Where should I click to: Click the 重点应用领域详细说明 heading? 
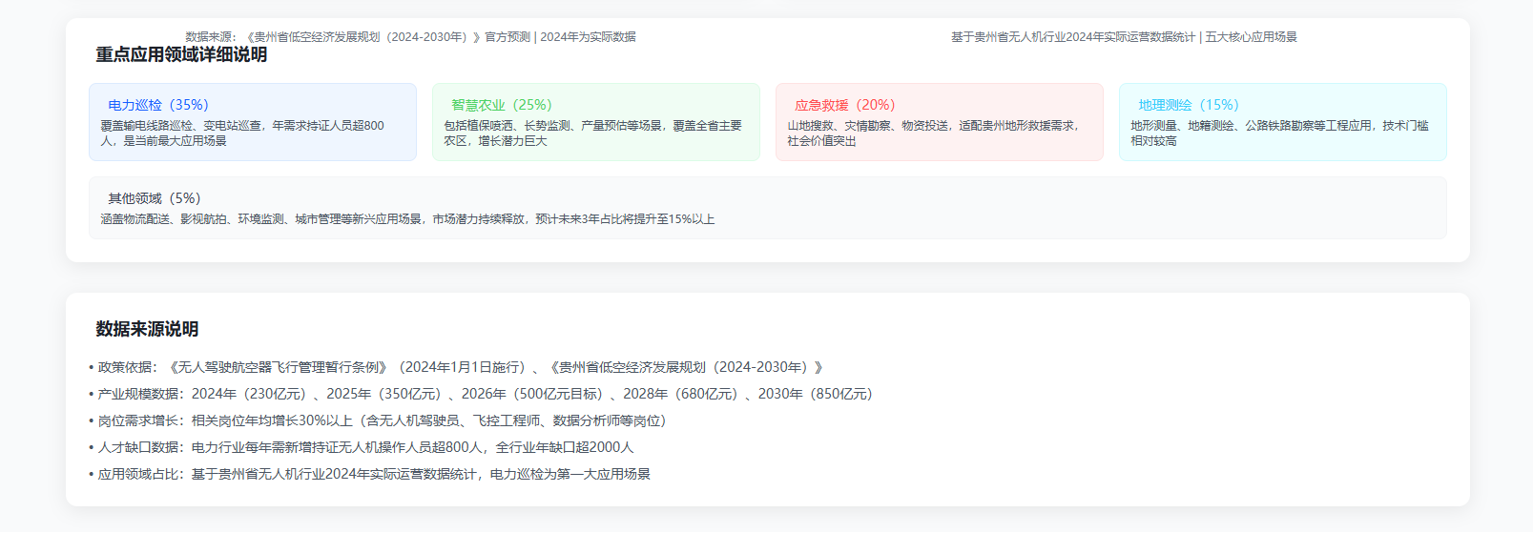click(181, 55)
